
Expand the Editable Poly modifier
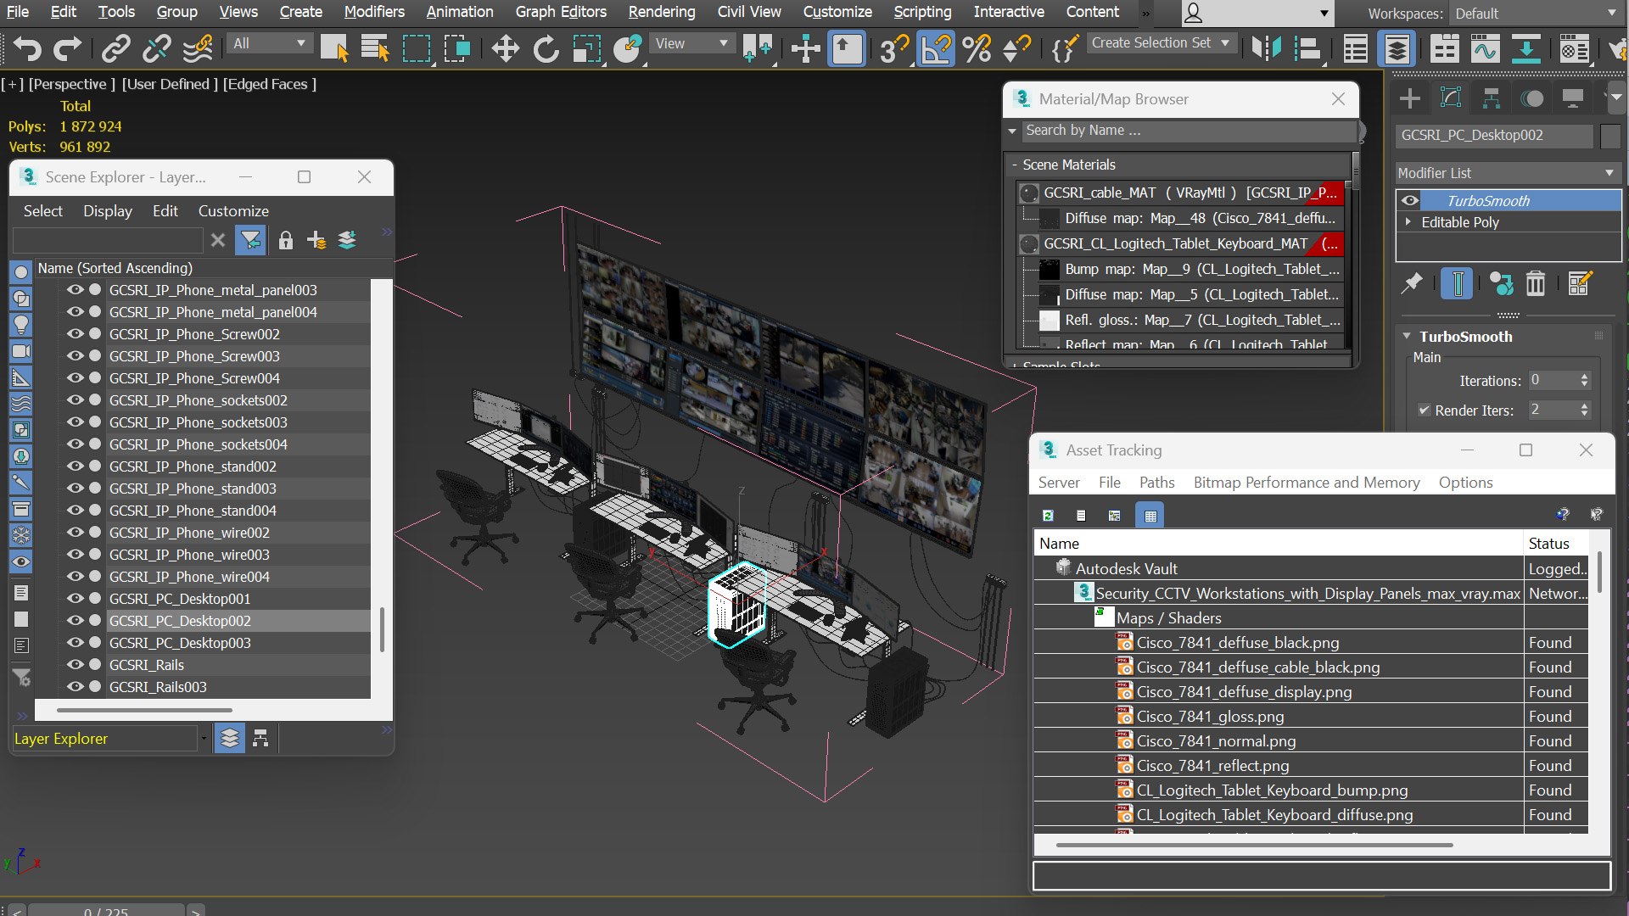1408,221
